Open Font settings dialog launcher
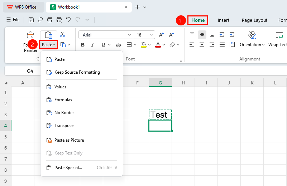This screenshot has height=186, width=287. click(181, 60)
